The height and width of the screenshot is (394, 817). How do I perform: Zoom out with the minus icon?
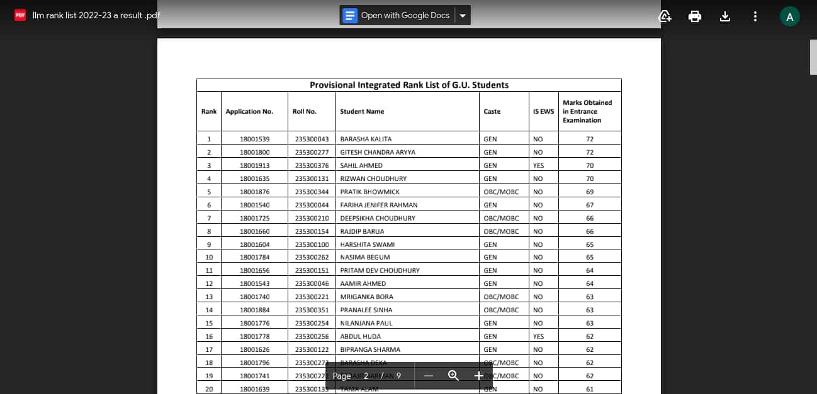[x=429, y=376]
